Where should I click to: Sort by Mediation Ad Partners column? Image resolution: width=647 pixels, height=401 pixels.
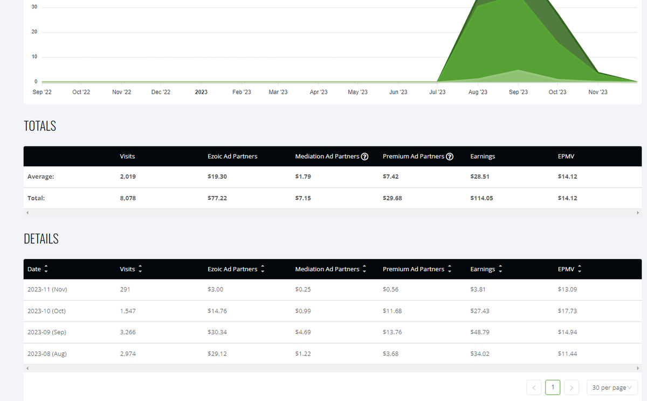[364, 269]
